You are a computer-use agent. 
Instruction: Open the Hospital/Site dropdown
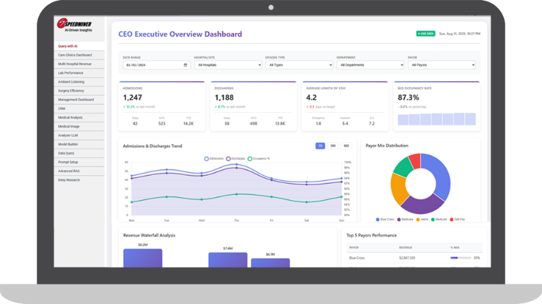coord(227,65)
